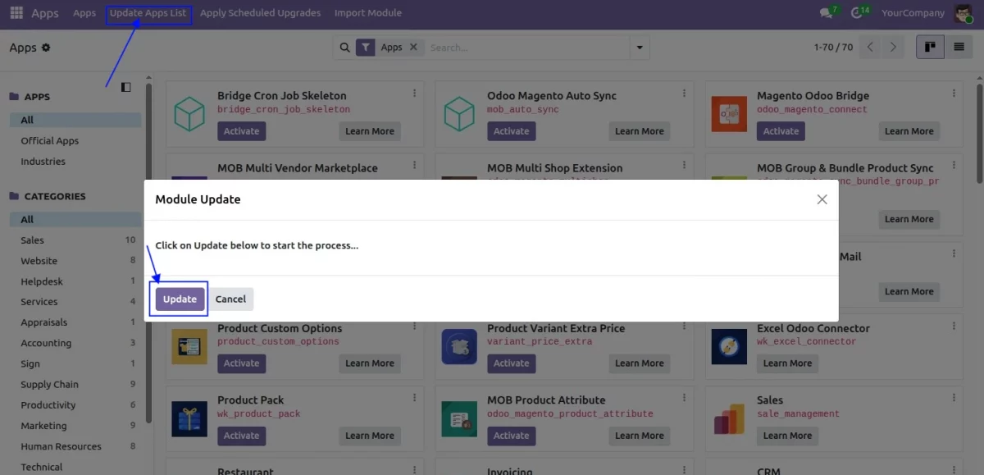
Task: Click the 1-70 / 70 pager counter
Action: [833, 48]
